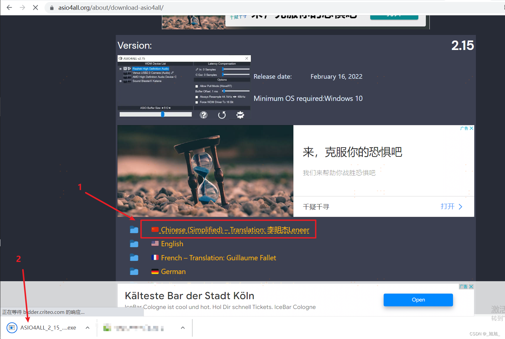Click the Kälteste Bar der Stadt Köln headline
This screenshot has height=339, width=505.
click(189, 296)
